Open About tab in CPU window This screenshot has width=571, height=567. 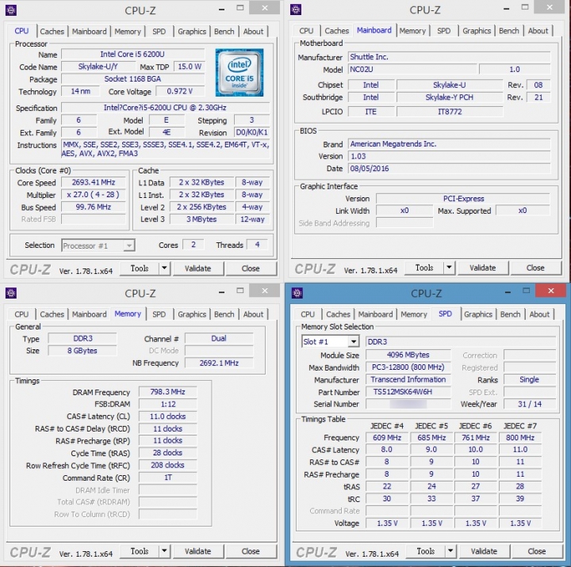(253, 32)
